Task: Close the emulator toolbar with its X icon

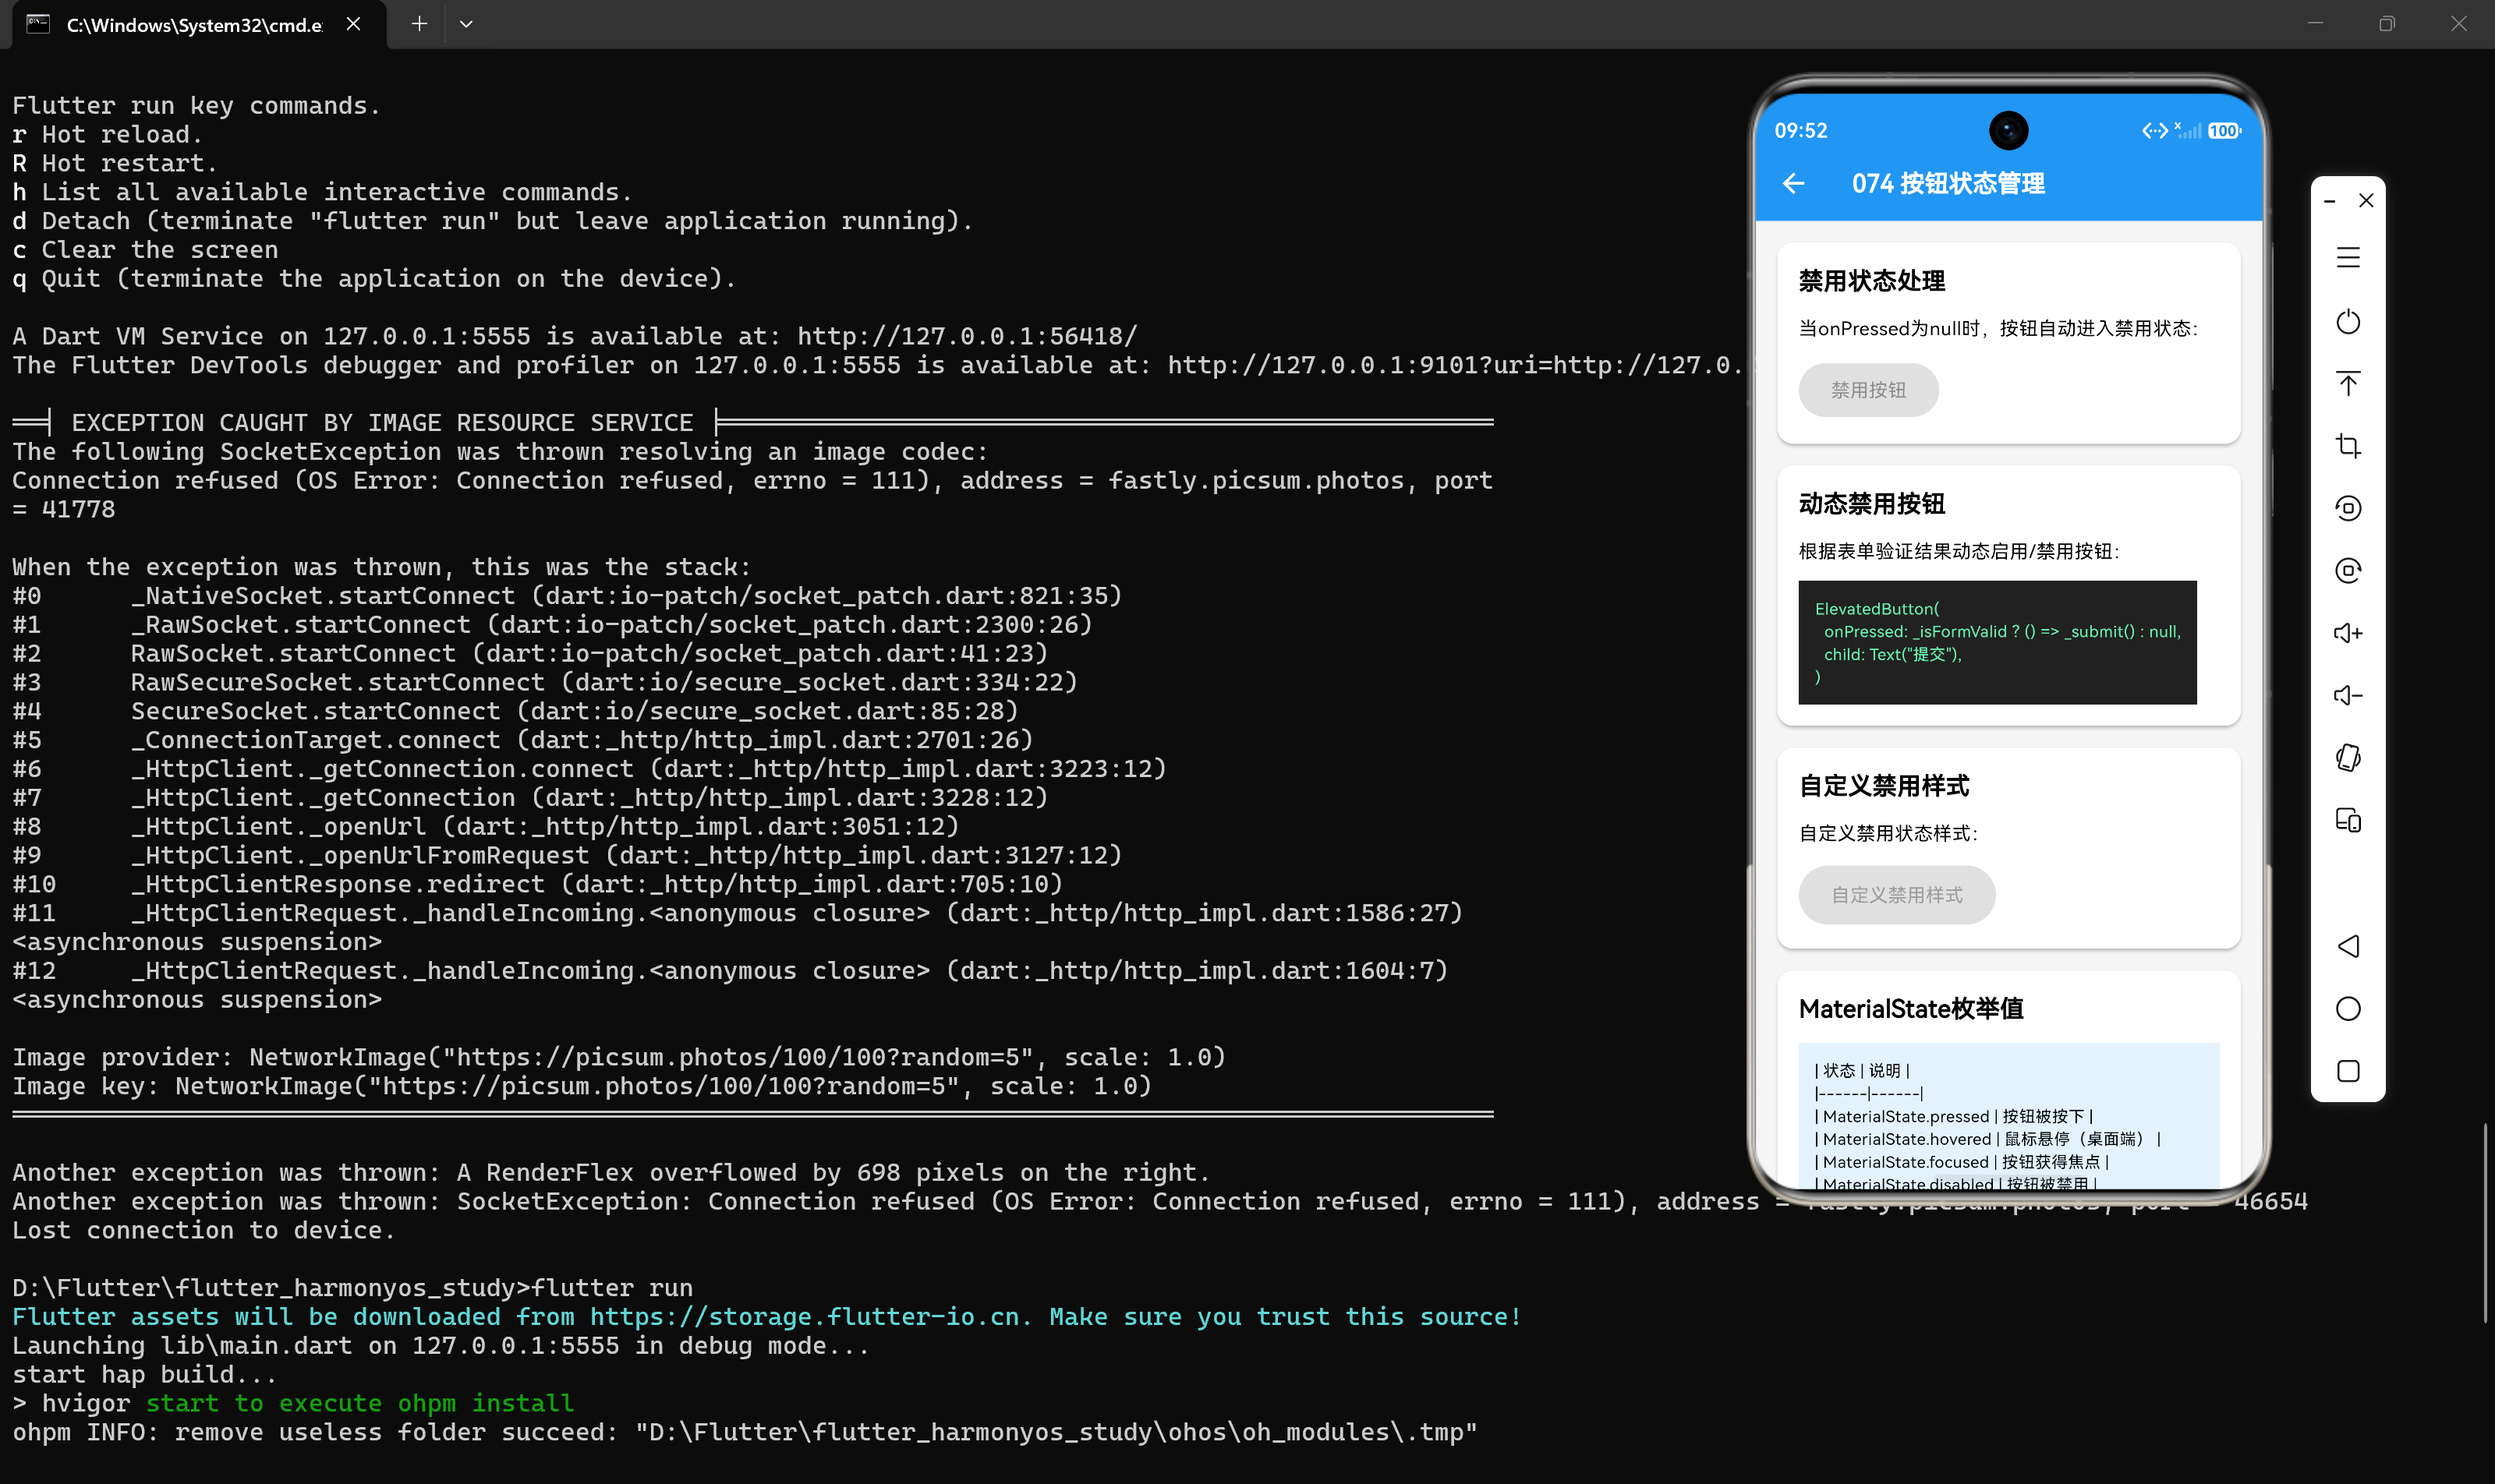Action: [2366, 201]
